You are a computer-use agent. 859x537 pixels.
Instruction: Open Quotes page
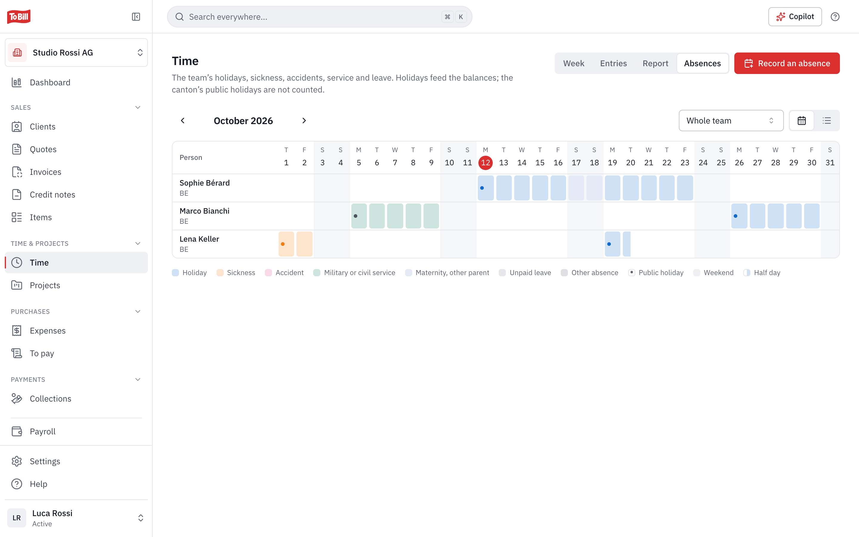point(76,149)
